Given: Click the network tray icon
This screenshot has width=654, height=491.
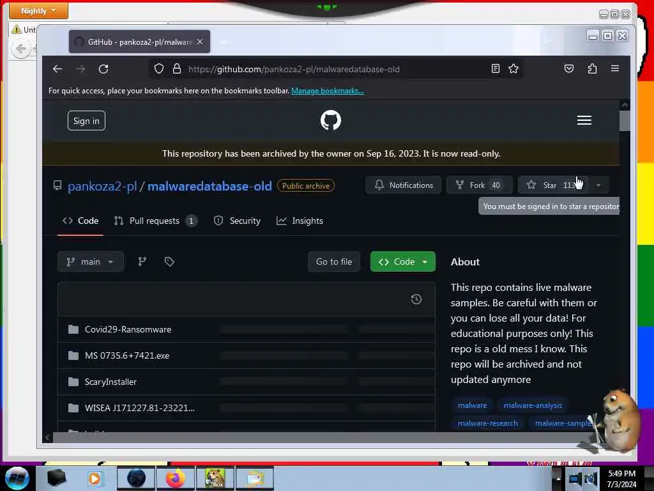Looking at the screenshot, I should pyautogui.click(x=575, y=479).
